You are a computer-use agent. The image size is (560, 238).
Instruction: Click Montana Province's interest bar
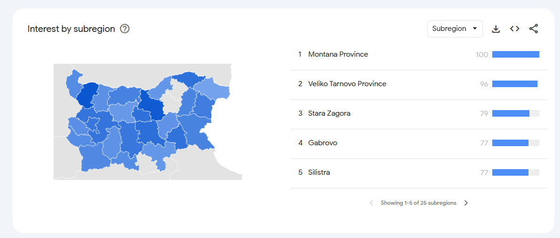pyautogui.click(x=515, y=54)
